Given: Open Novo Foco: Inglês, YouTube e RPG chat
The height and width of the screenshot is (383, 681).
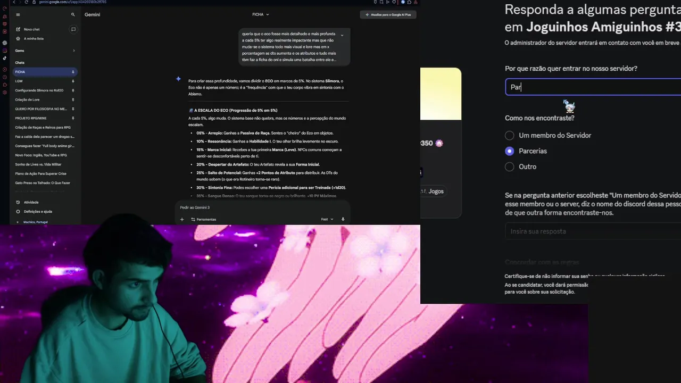Looking at the screenshot, I should (x=41, y=155).
